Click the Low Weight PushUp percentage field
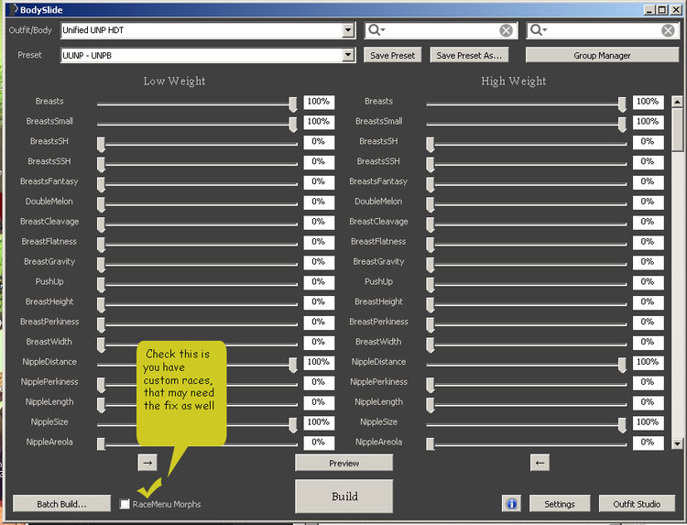 [x=319, y=282]
